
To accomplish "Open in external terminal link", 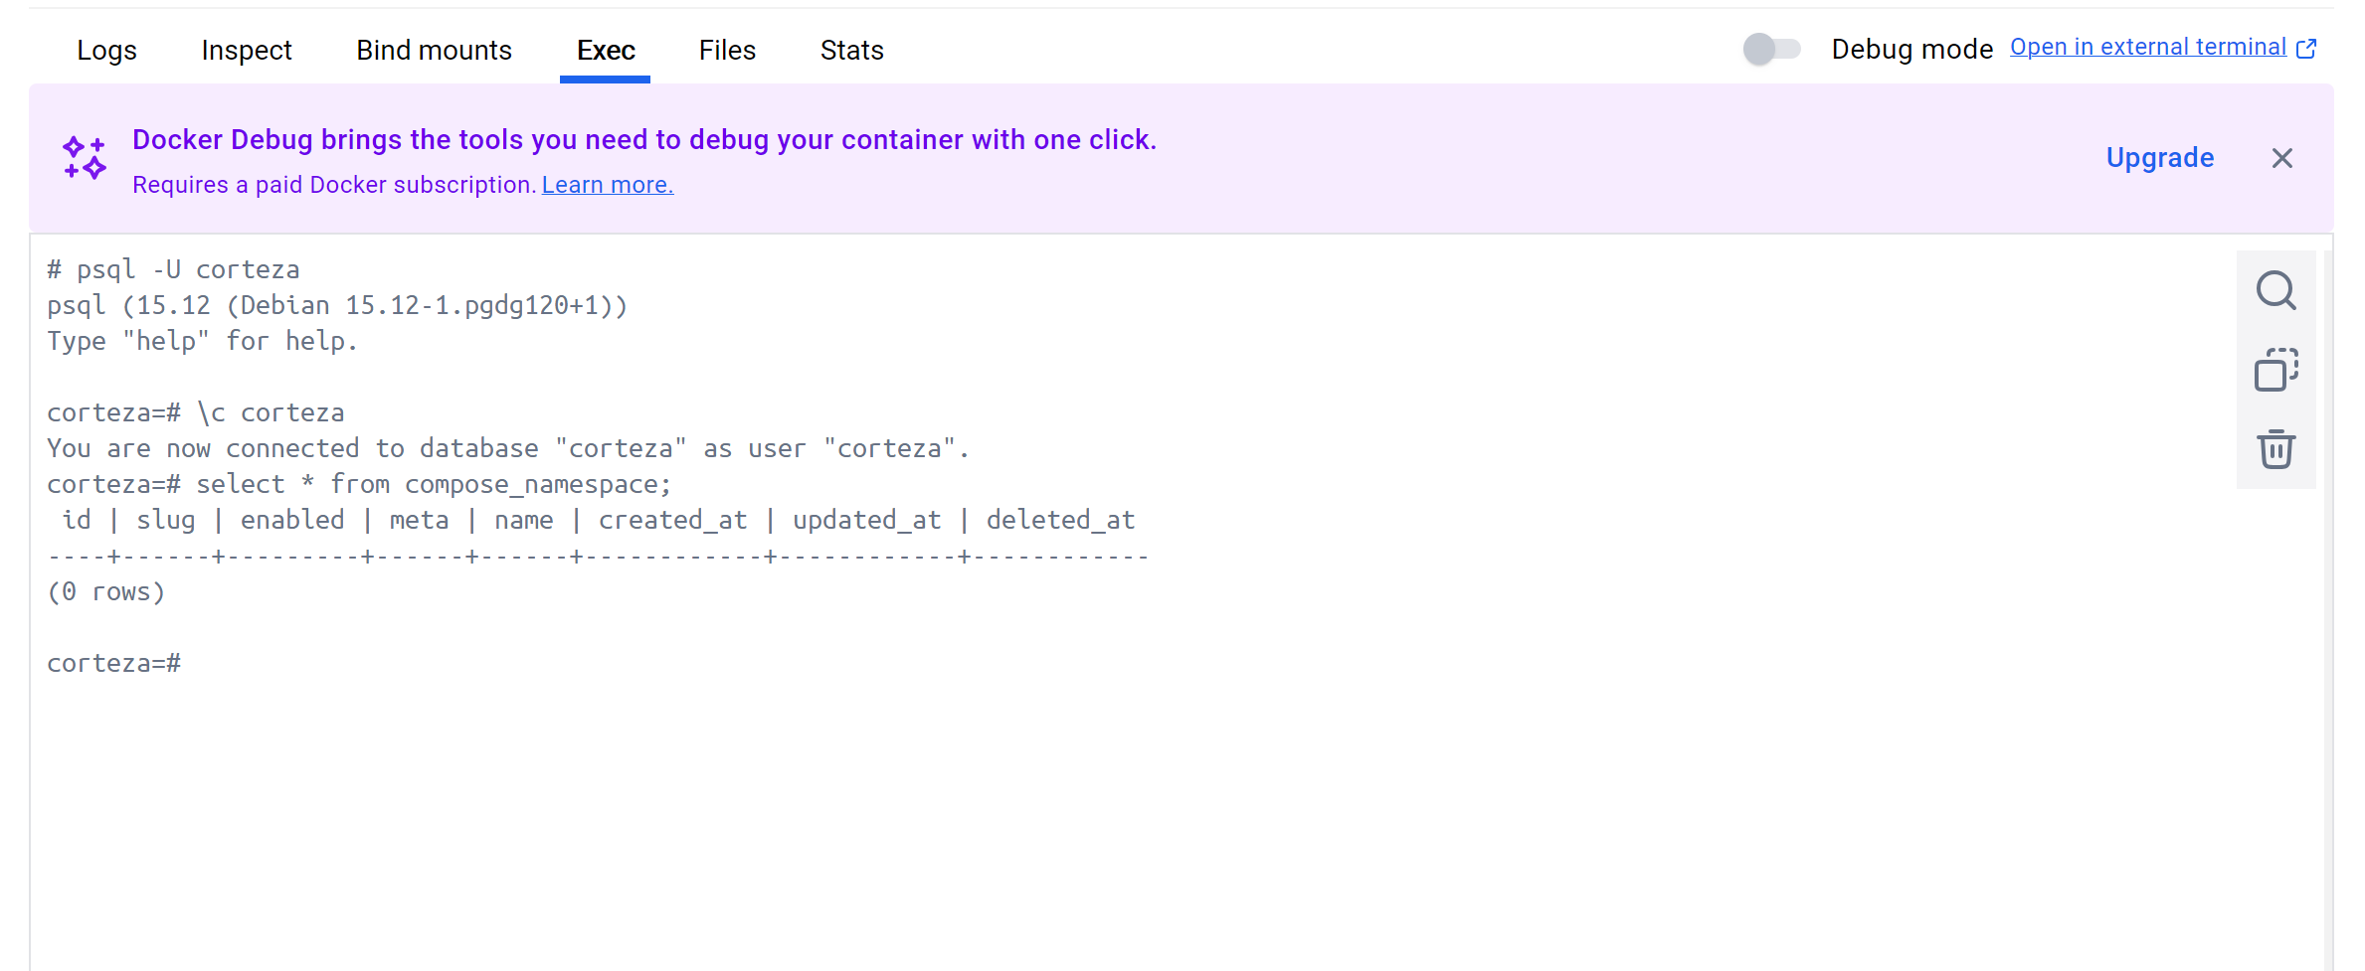I will point(2148,48).
